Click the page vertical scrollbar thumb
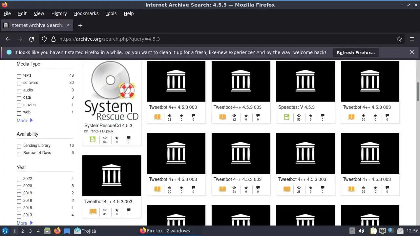This screenshot has height=236, width=420. pyautogui.click(x=418, y=91)
